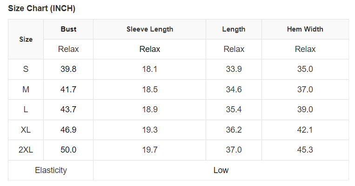355x186 pixels.
Task: Click the M size row label
Action: (x=26, y=90)
